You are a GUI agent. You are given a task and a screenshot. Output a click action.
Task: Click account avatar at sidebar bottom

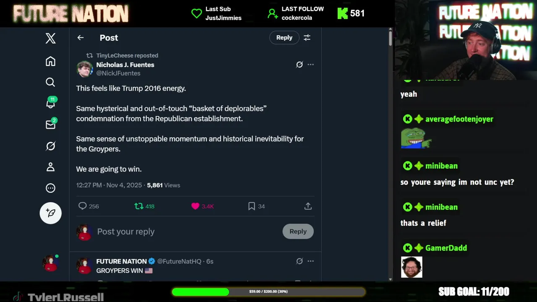(x=50, y=263)
